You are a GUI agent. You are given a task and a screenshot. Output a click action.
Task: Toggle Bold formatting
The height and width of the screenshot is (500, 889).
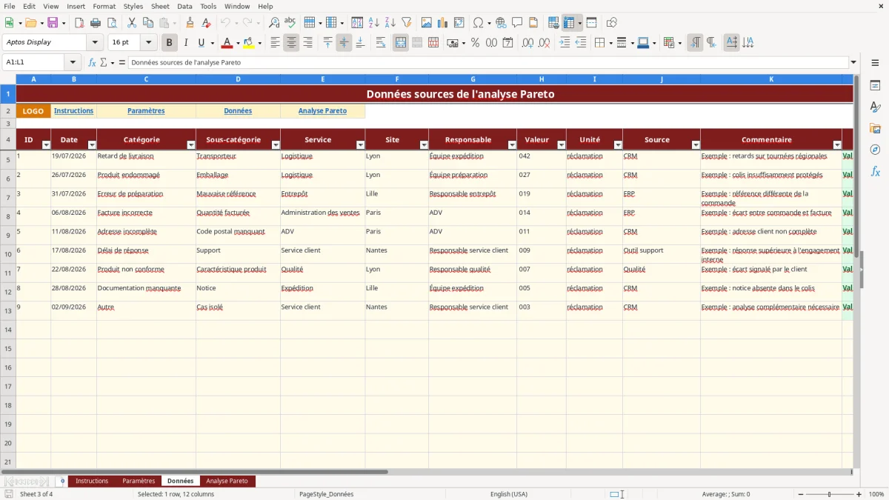pos(169,43)
